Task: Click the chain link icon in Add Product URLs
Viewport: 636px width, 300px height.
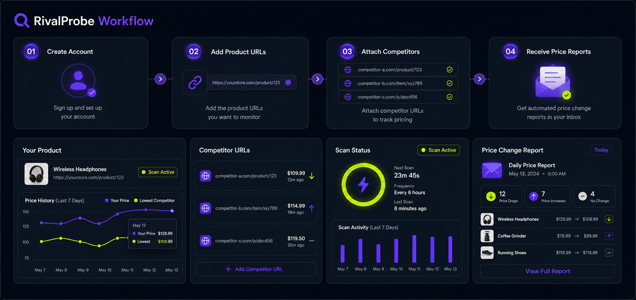Action: [195, 82]
